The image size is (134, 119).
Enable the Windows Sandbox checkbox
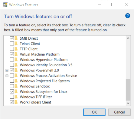pos(12,86)
